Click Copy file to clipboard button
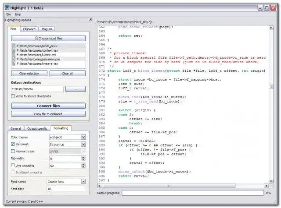Viewport: 281px width, 208px height. point(48,114)
